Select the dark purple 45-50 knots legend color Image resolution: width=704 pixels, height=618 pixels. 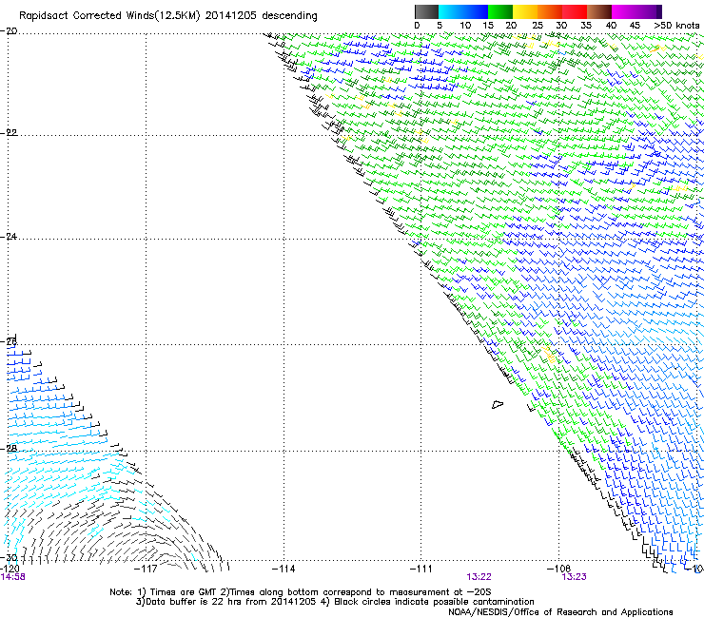pyautogui.click(x=649, y=11)
